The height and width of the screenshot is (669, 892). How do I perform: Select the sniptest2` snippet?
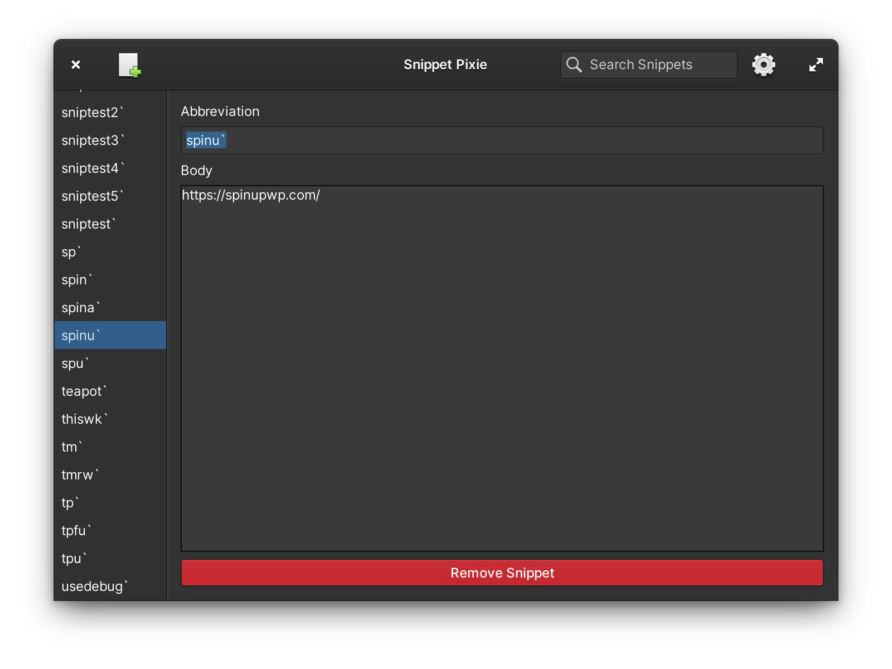click(93, 113)
